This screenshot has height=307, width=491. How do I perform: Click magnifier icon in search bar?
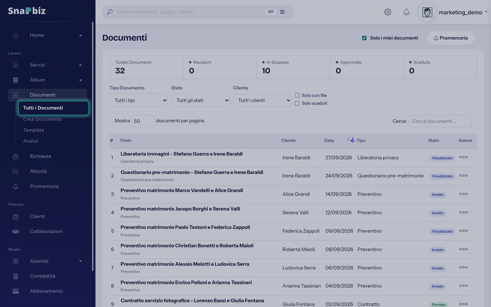tap(110, 12)
